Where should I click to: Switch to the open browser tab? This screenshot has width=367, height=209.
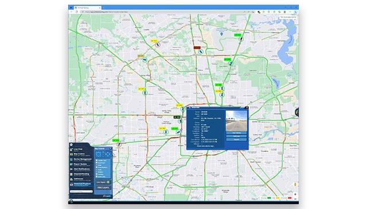click(88, 7)
